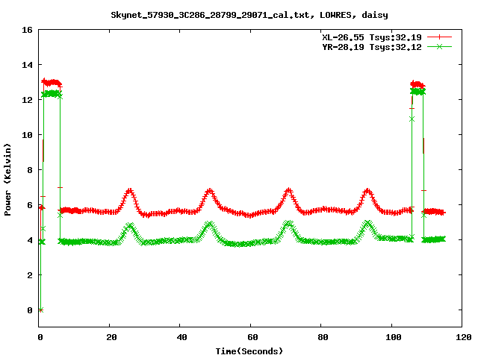Click the y-axis tick label 2
Screen dimensions: 478x358
(30, 275)
